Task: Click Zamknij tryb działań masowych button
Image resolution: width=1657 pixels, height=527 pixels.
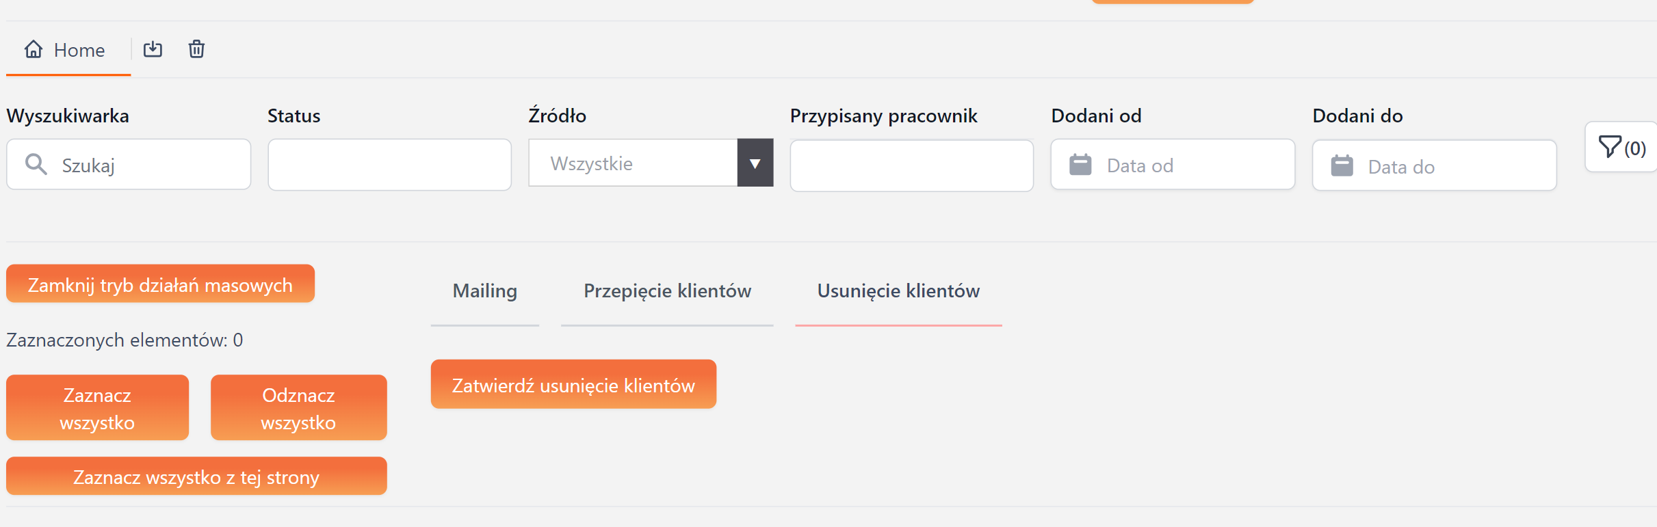Action: (x=160, y=284)
